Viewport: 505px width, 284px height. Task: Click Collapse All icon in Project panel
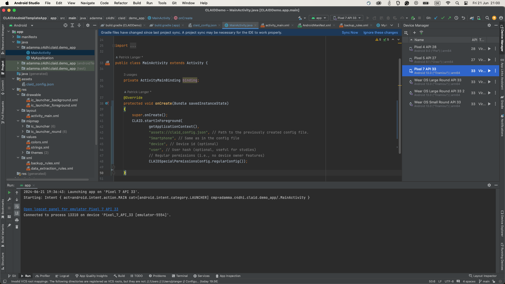coord(79,26)
